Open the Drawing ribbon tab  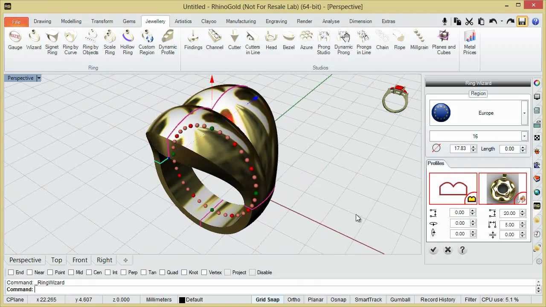42,21
